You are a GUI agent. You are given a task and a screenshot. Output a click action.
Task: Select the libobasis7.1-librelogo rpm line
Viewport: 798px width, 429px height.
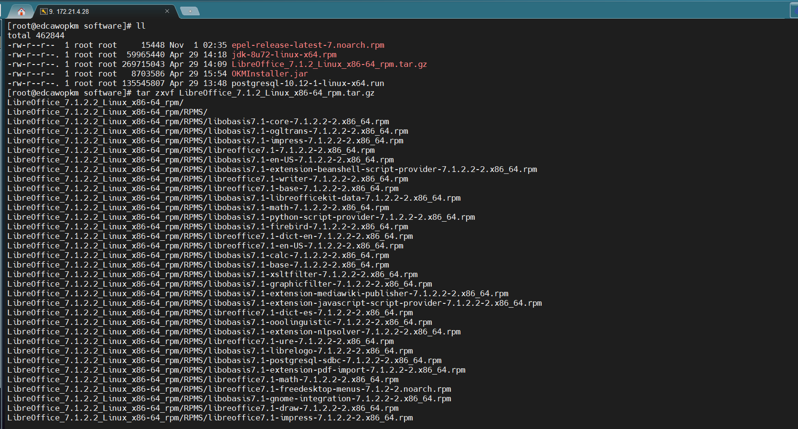click(210, 351)
